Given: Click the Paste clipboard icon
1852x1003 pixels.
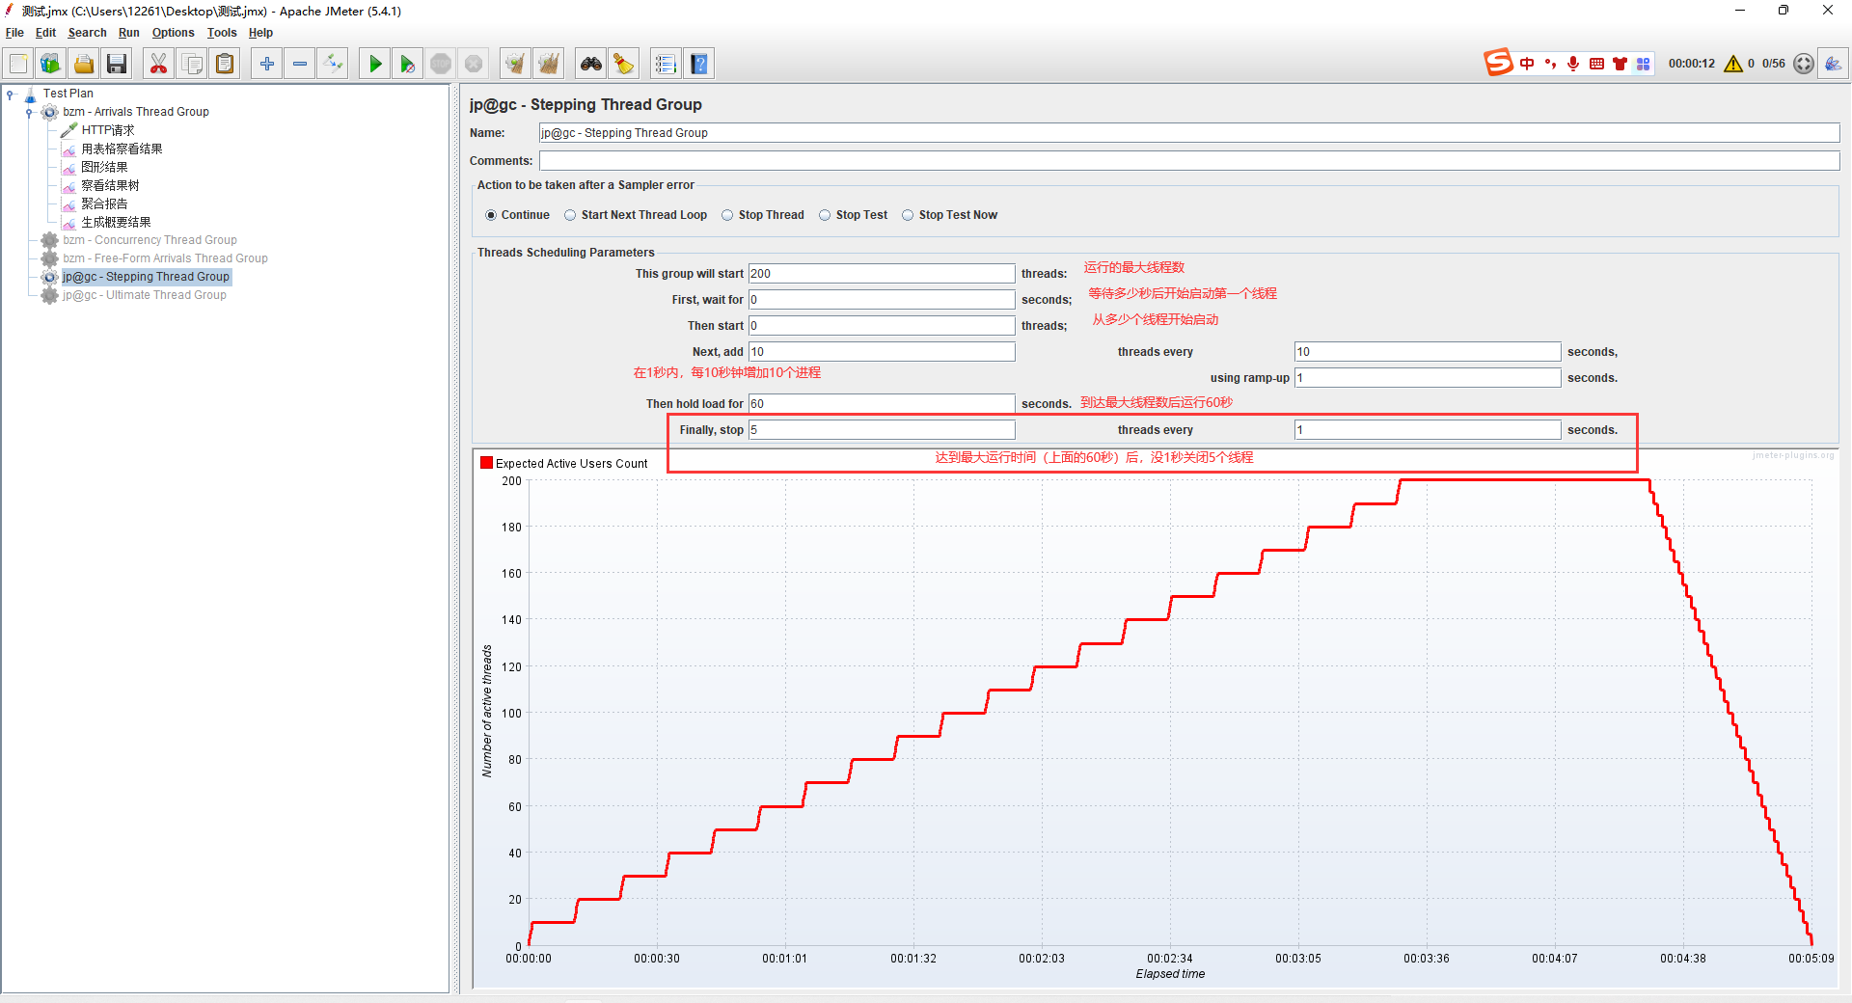Looking at the screenshot, I should [225, 64].
